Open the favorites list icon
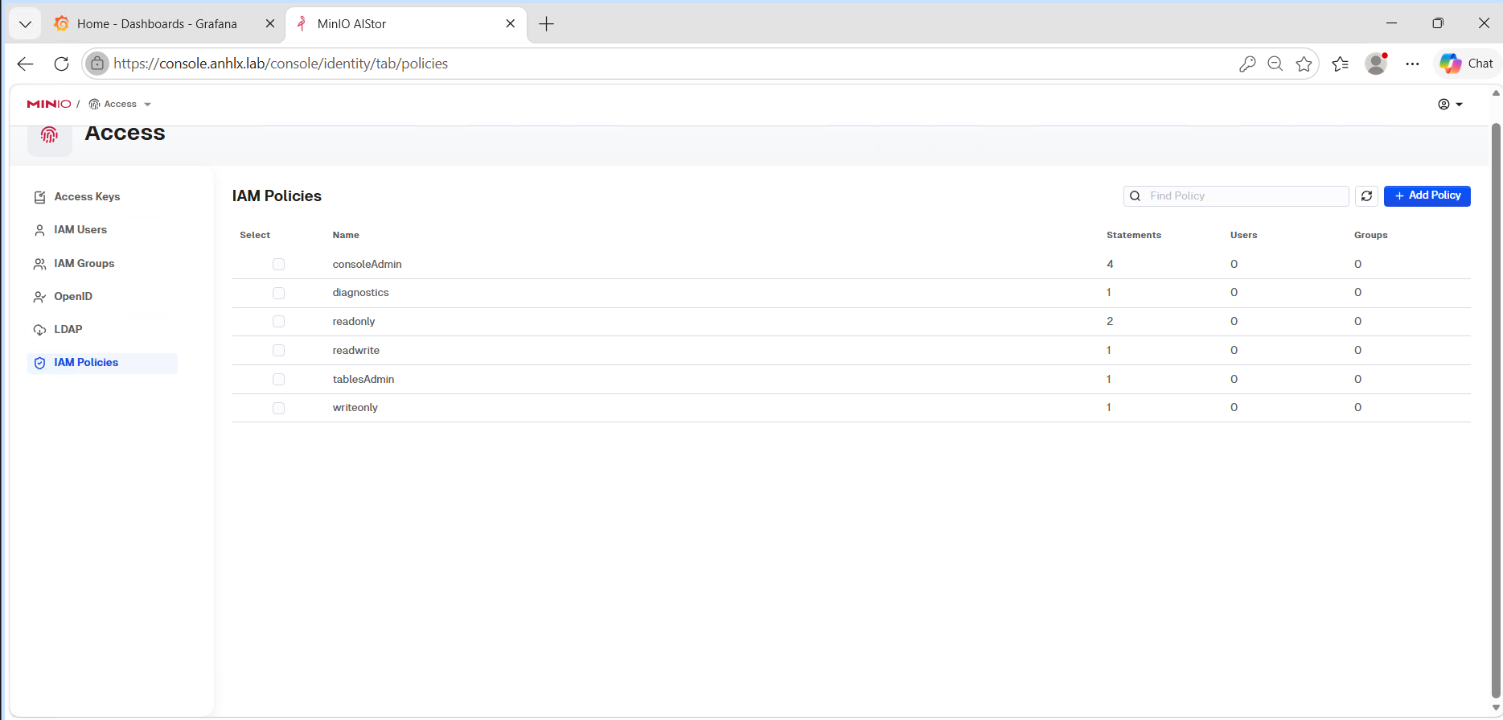This screenshot has height=720, width=1503. click(x=1340, y=64)
